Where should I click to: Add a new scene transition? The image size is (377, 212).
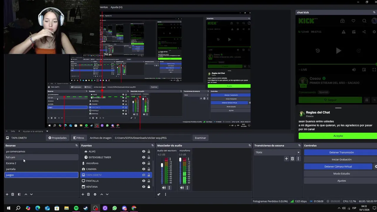pos(286,159)
